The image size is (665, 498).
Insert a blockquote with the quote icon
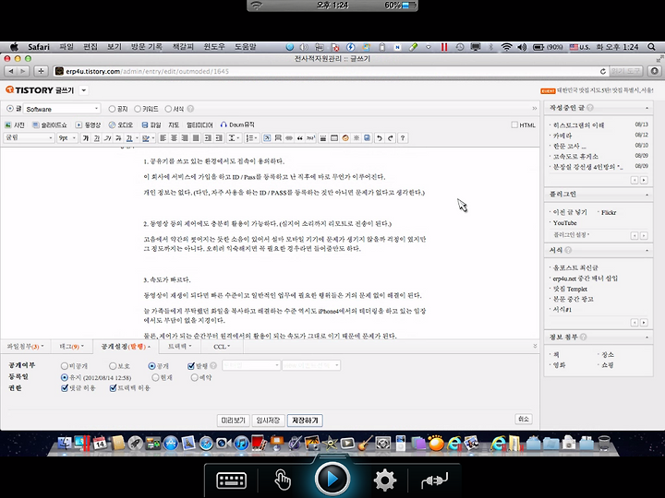300,138
